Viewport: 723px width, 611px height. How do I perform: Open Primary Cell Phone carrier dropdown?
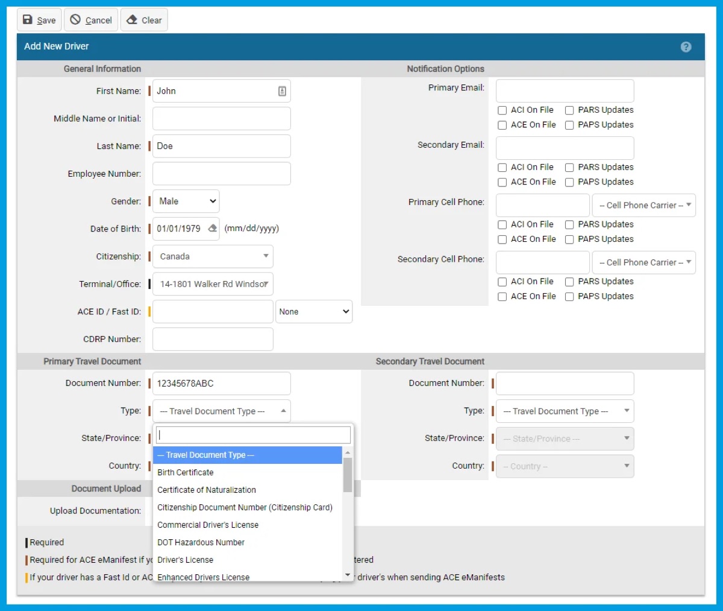pyautogui.click(x=644, y=205)
